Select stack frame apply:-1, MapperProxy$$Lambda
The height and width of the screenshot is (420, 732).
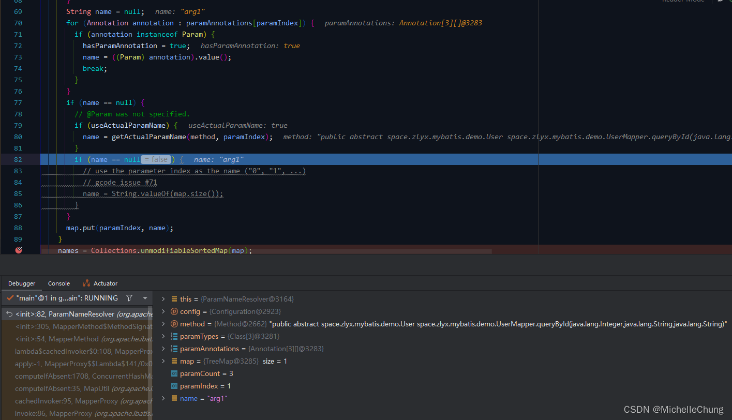(78, 364)
